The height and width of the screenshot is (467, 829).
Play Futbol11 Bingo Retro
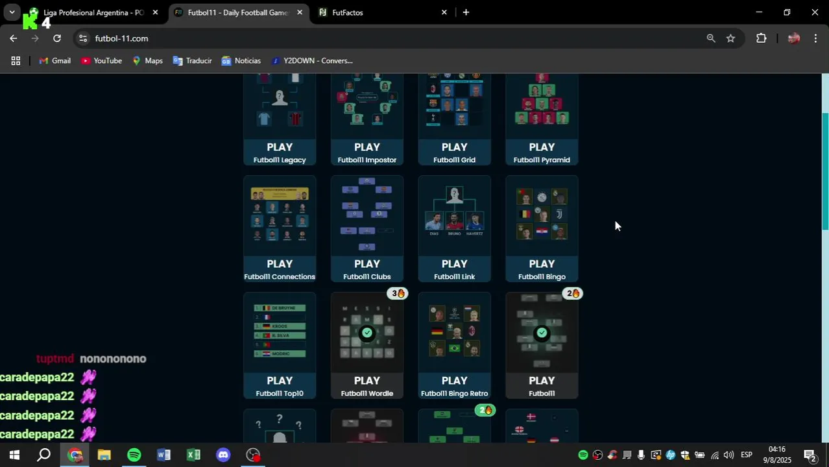point(454,346)
